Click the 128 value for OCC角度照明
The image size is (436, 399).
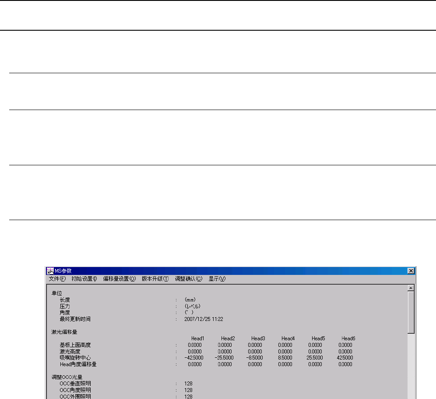188,390
